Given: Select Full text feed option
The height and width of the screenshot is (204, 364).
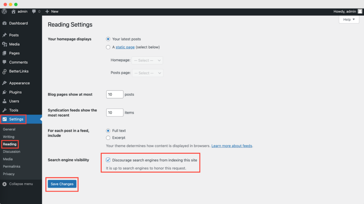Looking at the screenshot, I should coord(108,131).
